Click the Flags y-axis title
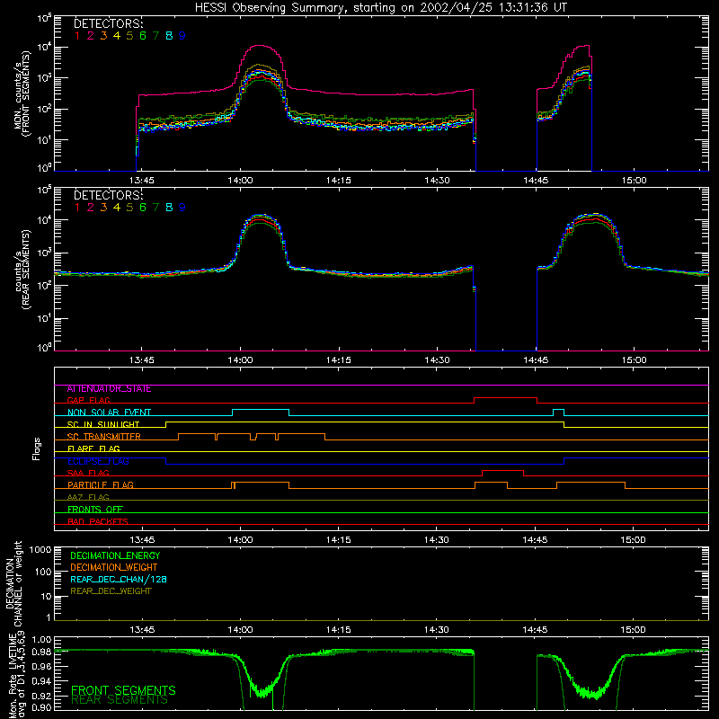Viewport: 719px width, 719px height. pyautogui.click(x=37, y=448)
